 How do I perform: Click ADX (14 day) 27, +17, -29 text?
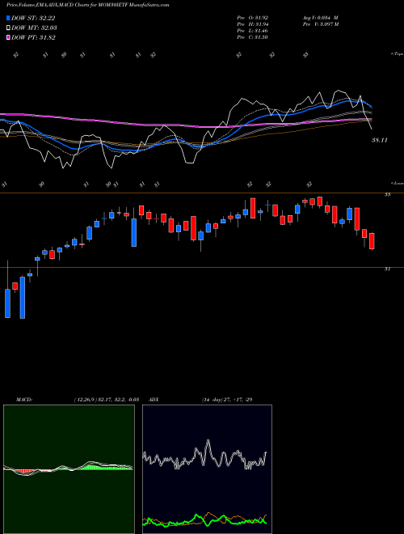coord(227,400)
